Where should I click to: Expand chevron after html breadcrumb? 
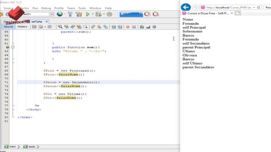pyautogui.click(x=19, y=147)
